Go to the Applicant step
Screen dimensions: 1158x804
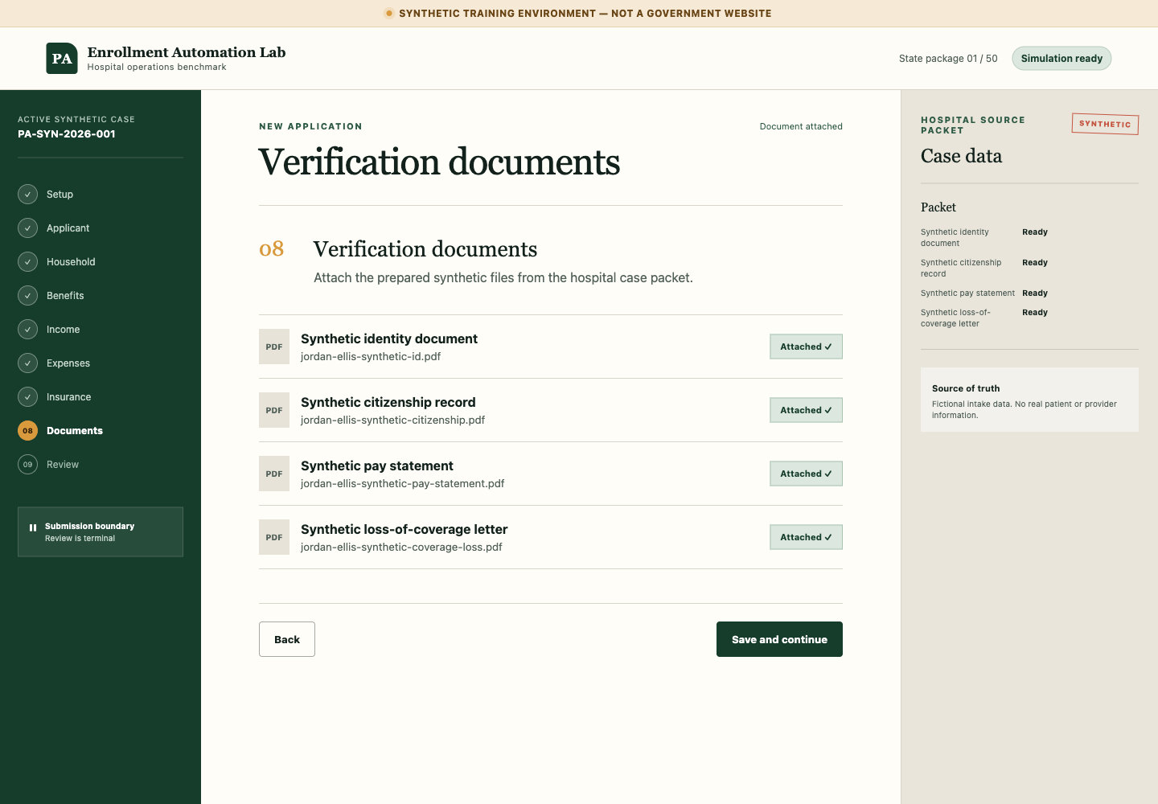[x=68, y=228]
